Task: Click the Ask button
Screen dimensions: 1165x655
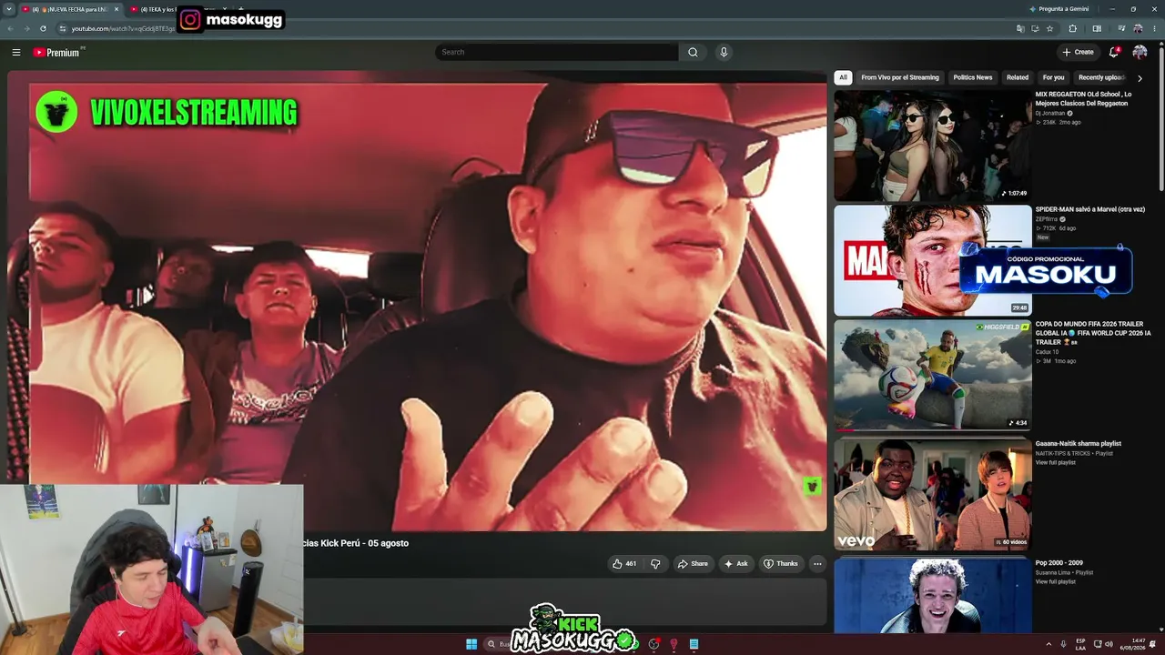Action: click(x=735, y=564)
